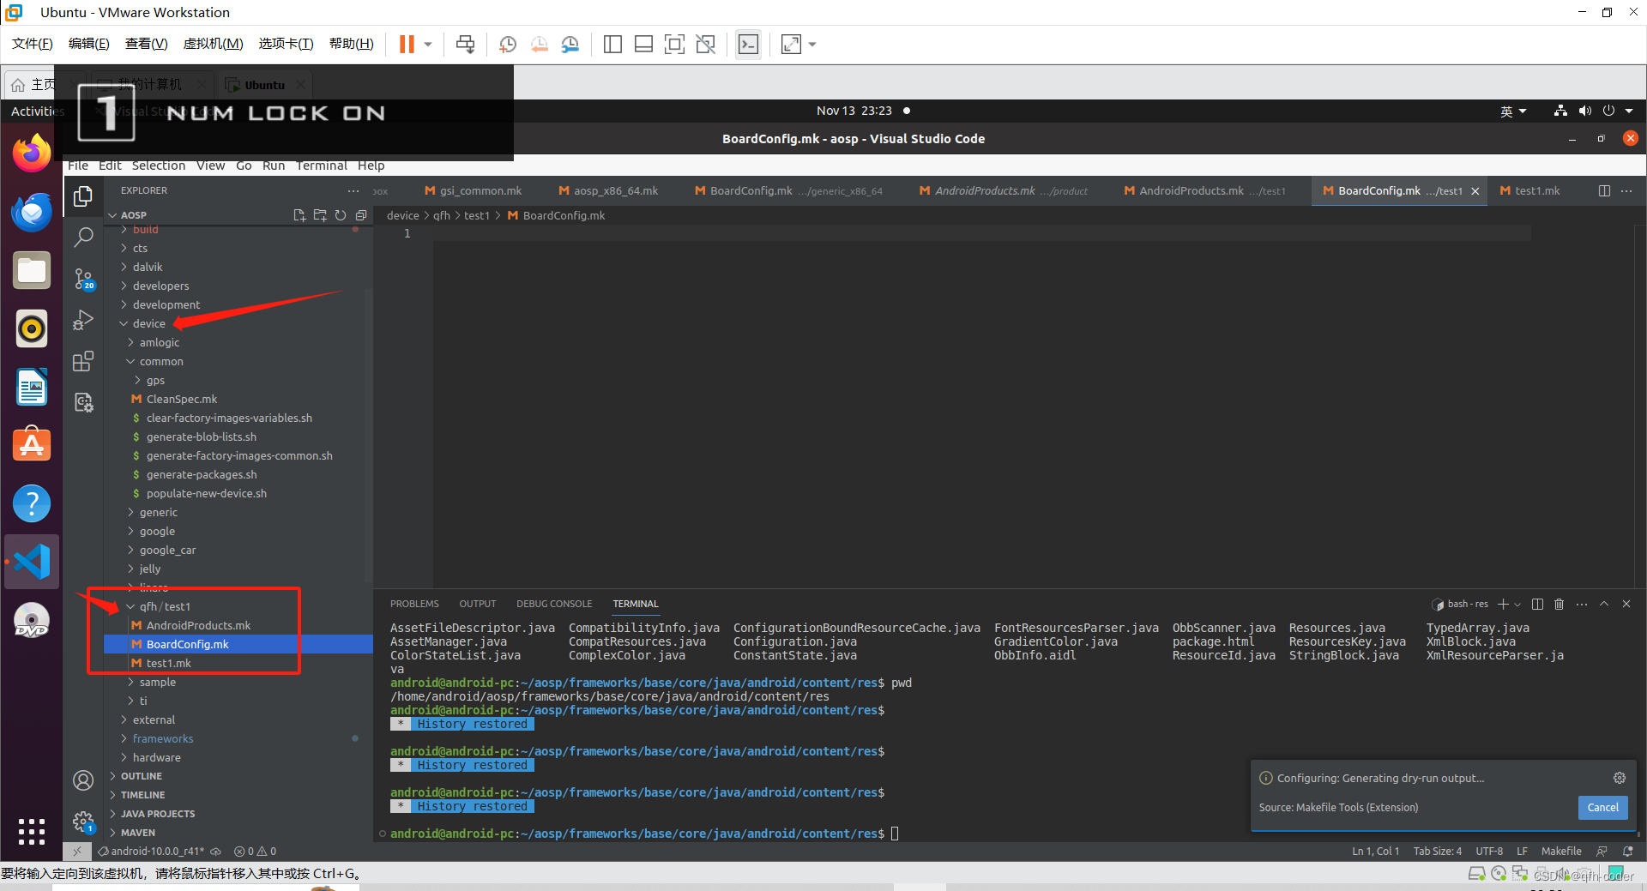
Task: Close the terminal panel
Action: 1626,604
